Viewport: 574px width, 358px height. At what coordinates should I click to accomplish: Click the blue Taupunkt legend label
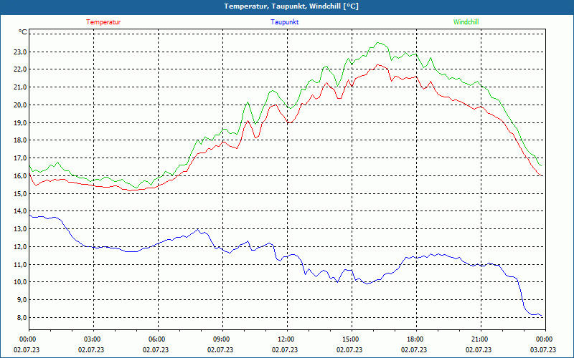[285, 22]
